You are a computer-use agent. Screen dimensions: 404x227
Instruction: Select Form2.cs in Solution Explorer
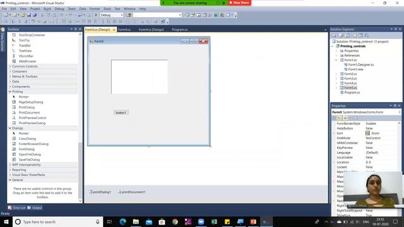(350, 74)
